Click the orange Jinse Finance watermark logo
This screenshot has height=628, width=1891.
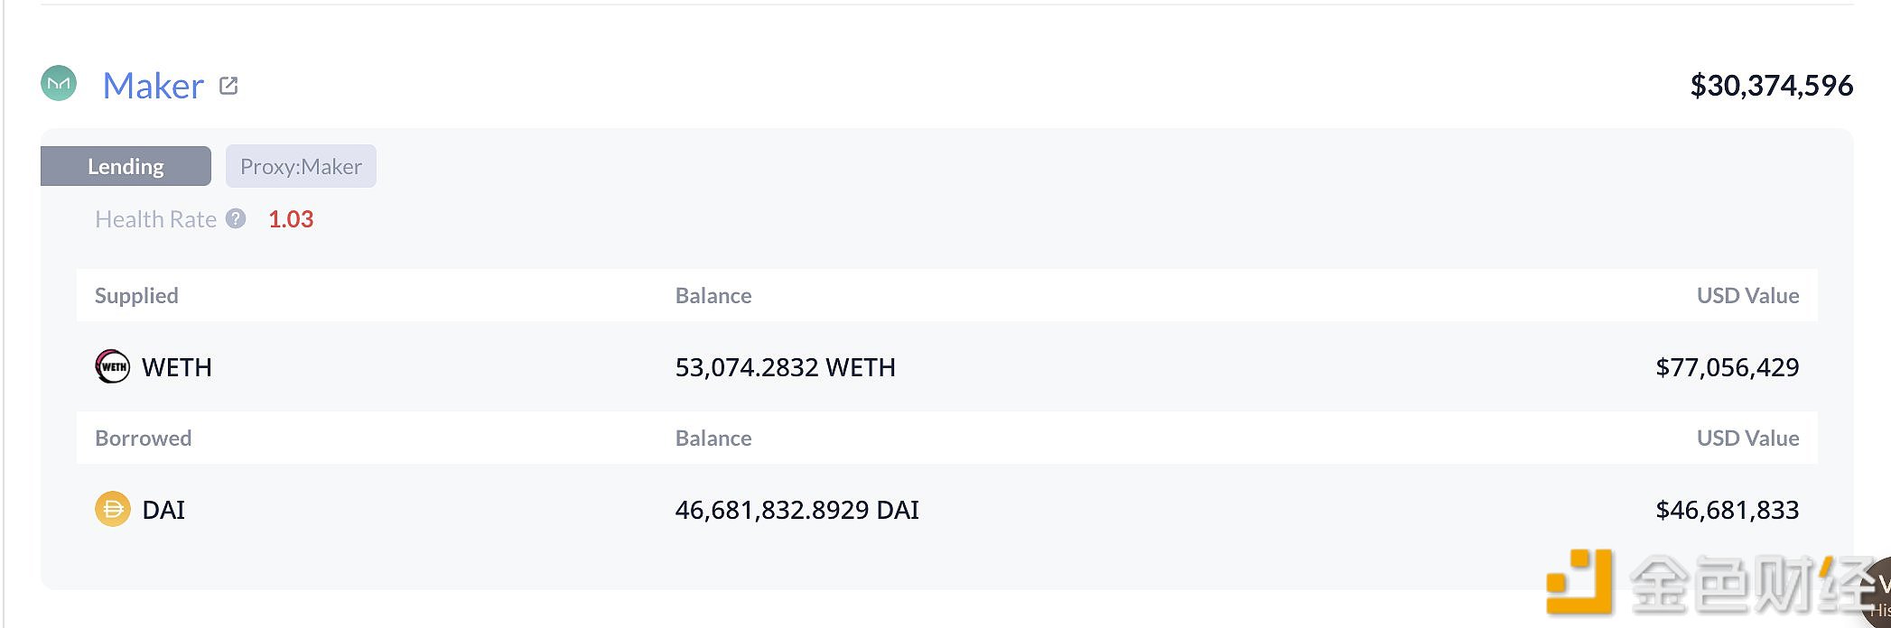(1579, 582)
